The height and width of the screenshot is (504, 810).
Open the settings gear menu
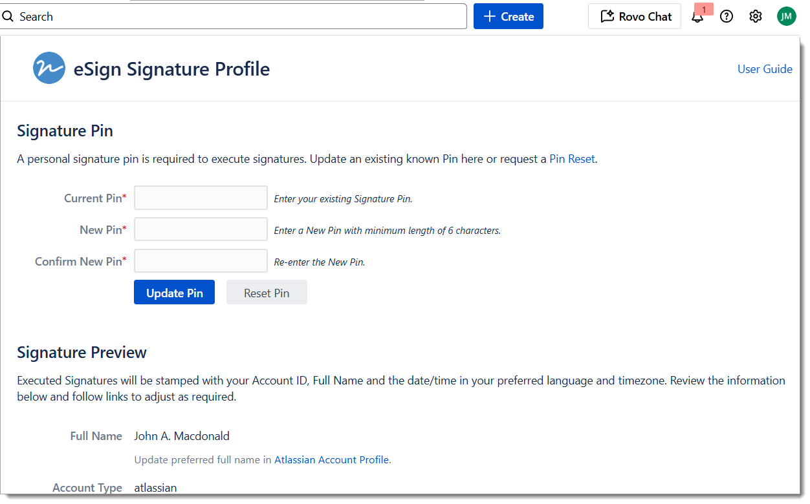coord(756,17)
